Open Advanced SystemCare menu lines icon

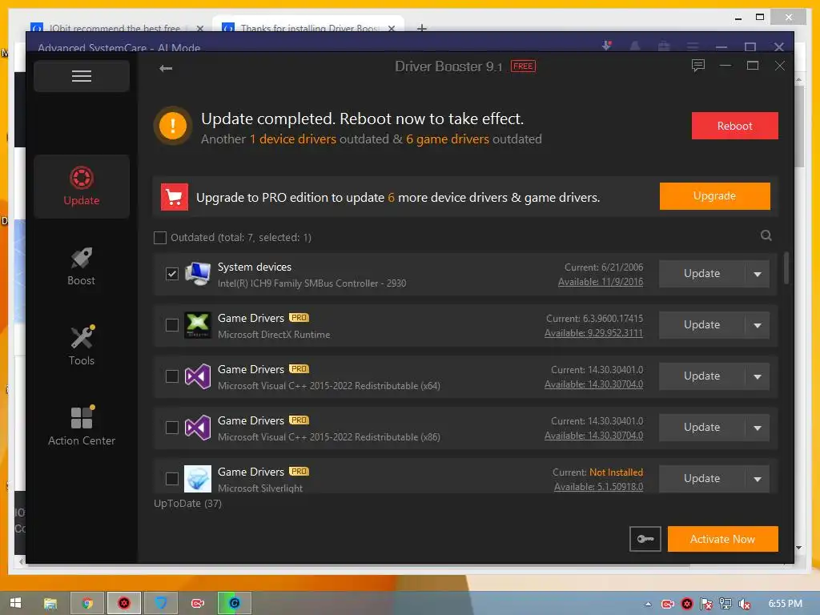693,46
